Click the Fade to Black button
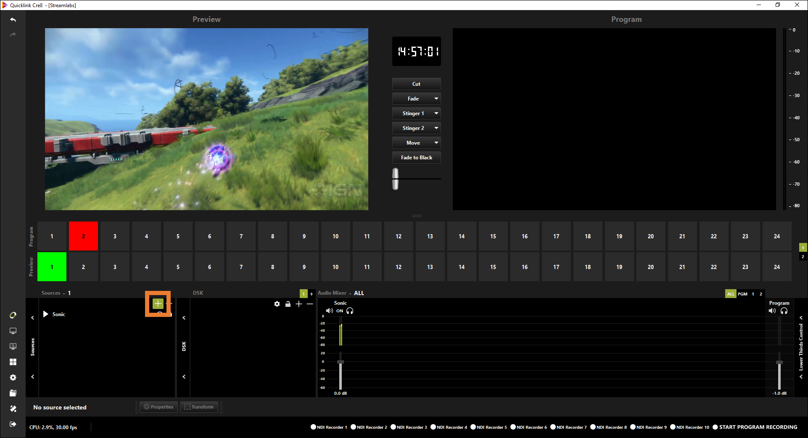The height and width of the screenshot is (438, 808). click(416, 158)
